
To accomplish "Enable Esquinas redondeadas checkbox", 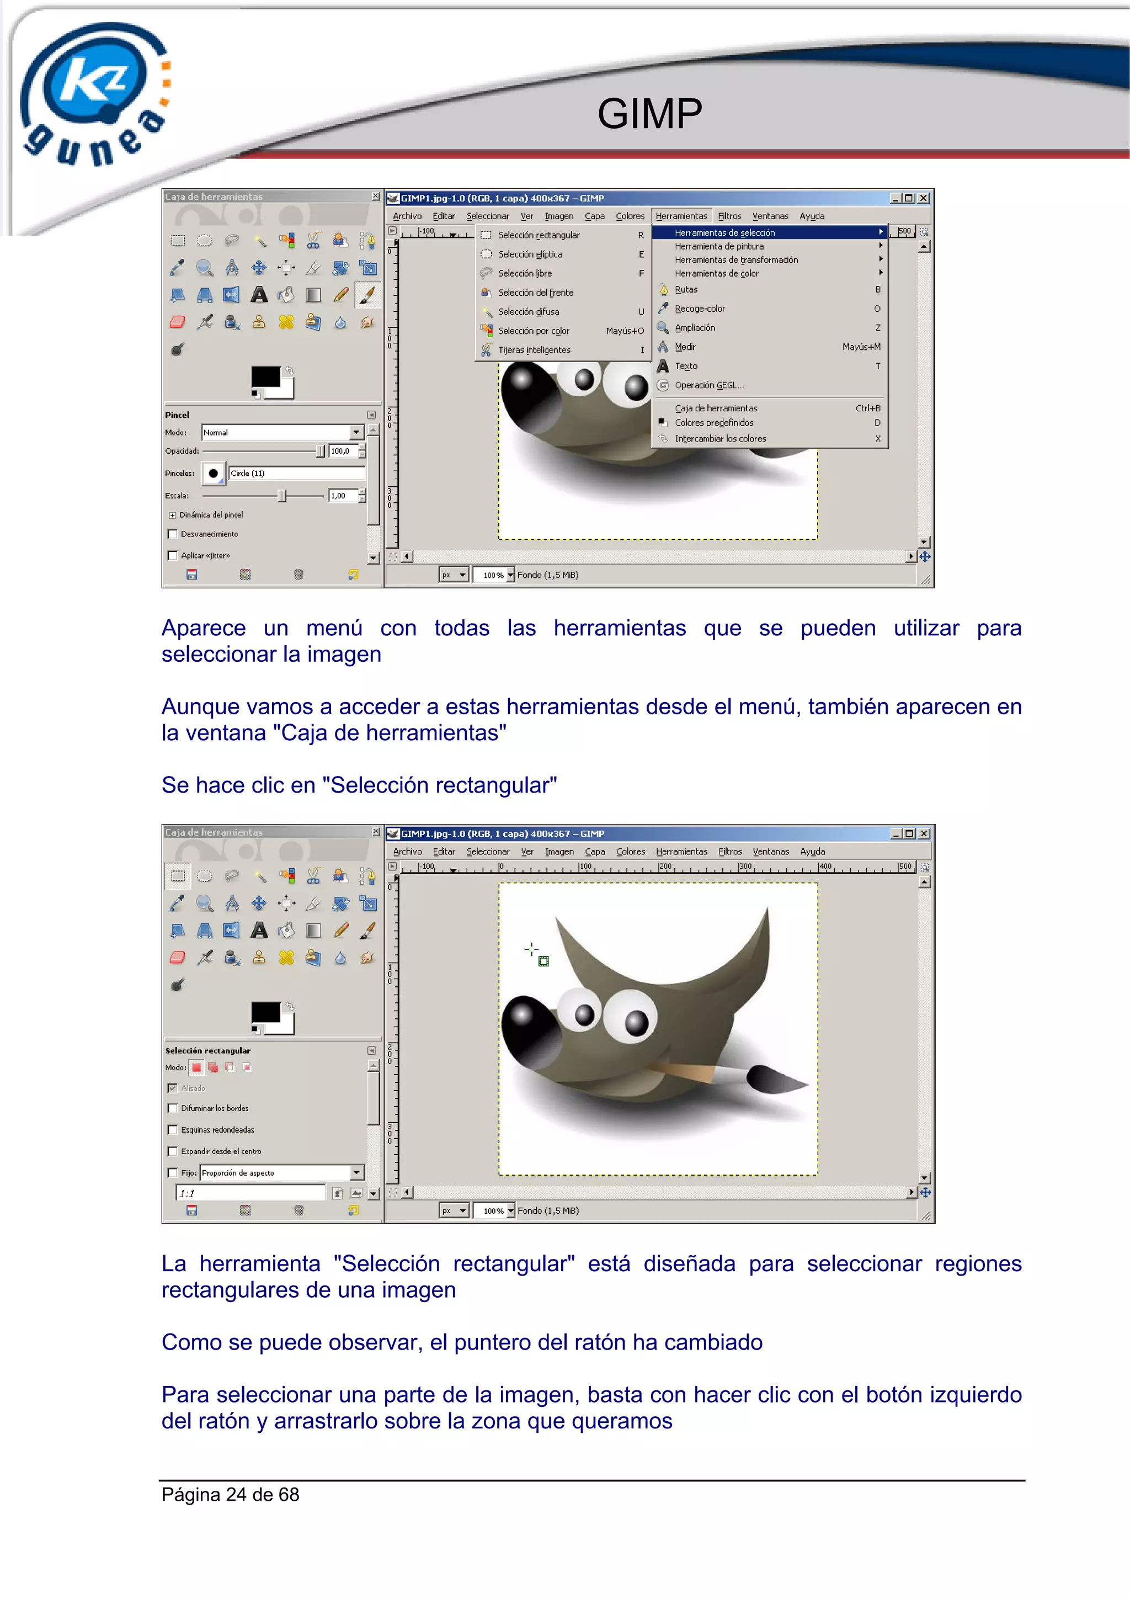I will click(x=173, y=1130).
